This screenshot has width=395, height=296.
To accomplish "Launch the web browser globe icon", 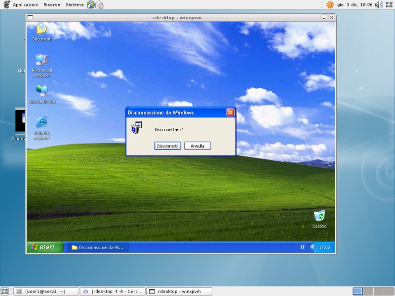I will (x=90, y=4).
